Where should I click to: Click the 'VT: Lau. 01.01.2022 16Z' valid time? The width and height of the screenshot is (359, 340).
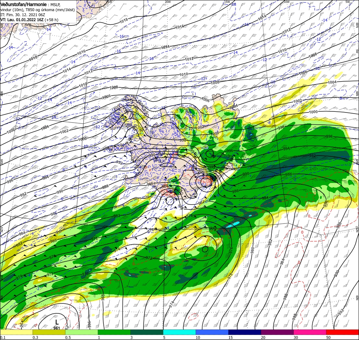[x=22, y=20]
